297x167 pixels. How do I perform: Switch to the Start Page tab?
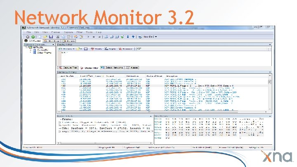coord(52,41)
